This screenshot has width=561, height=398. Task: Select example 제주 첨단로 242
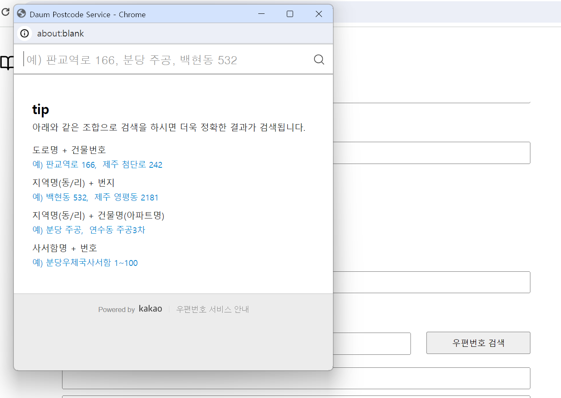(132, 164)
